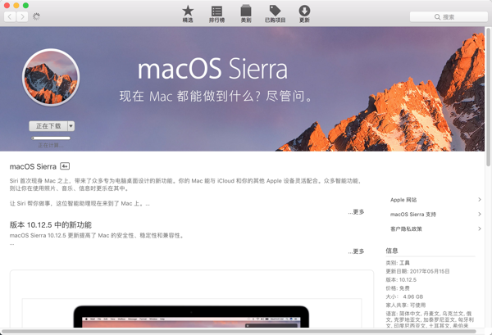Expand version notes with second ...更多 link
This screenshot has width=492, height=335.
(x=356, y=251)
